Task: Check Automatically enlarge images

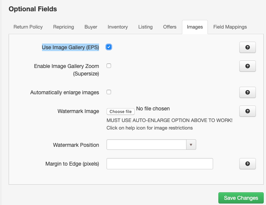Action: point(109,92)
